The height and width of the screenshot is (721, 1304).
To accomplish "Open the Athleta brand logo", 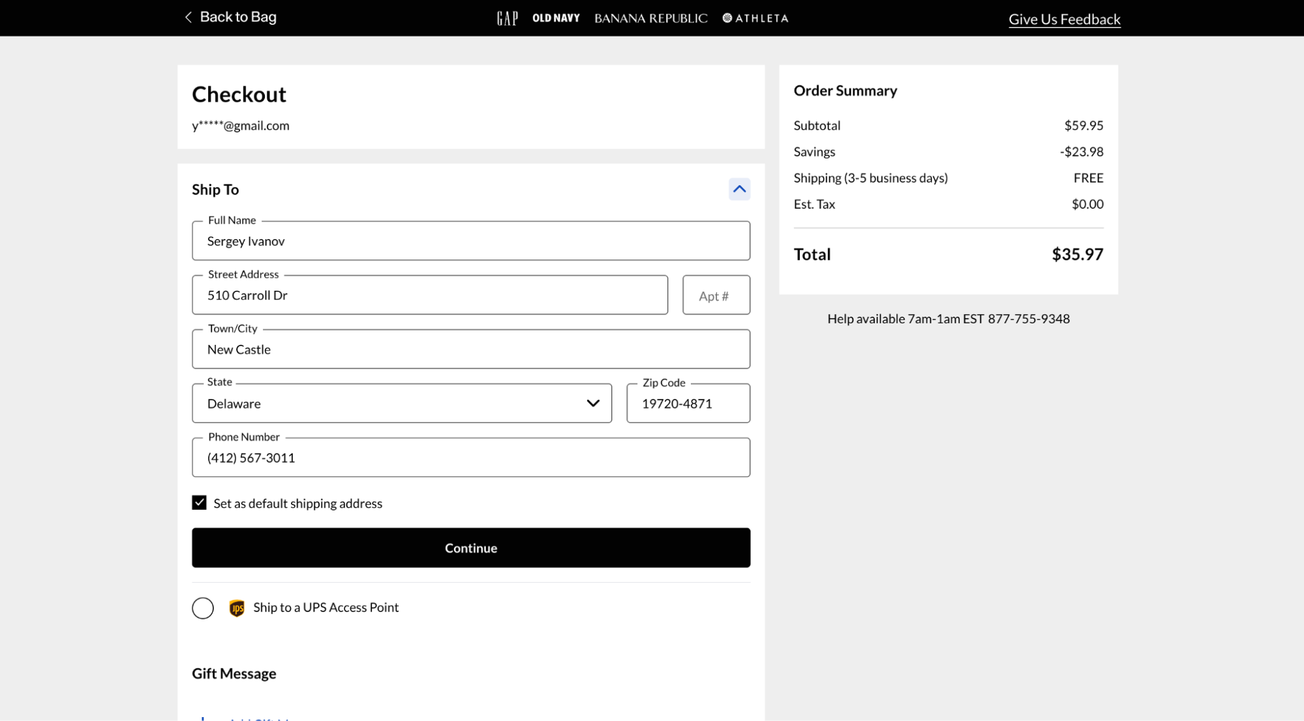I will 755,18.
